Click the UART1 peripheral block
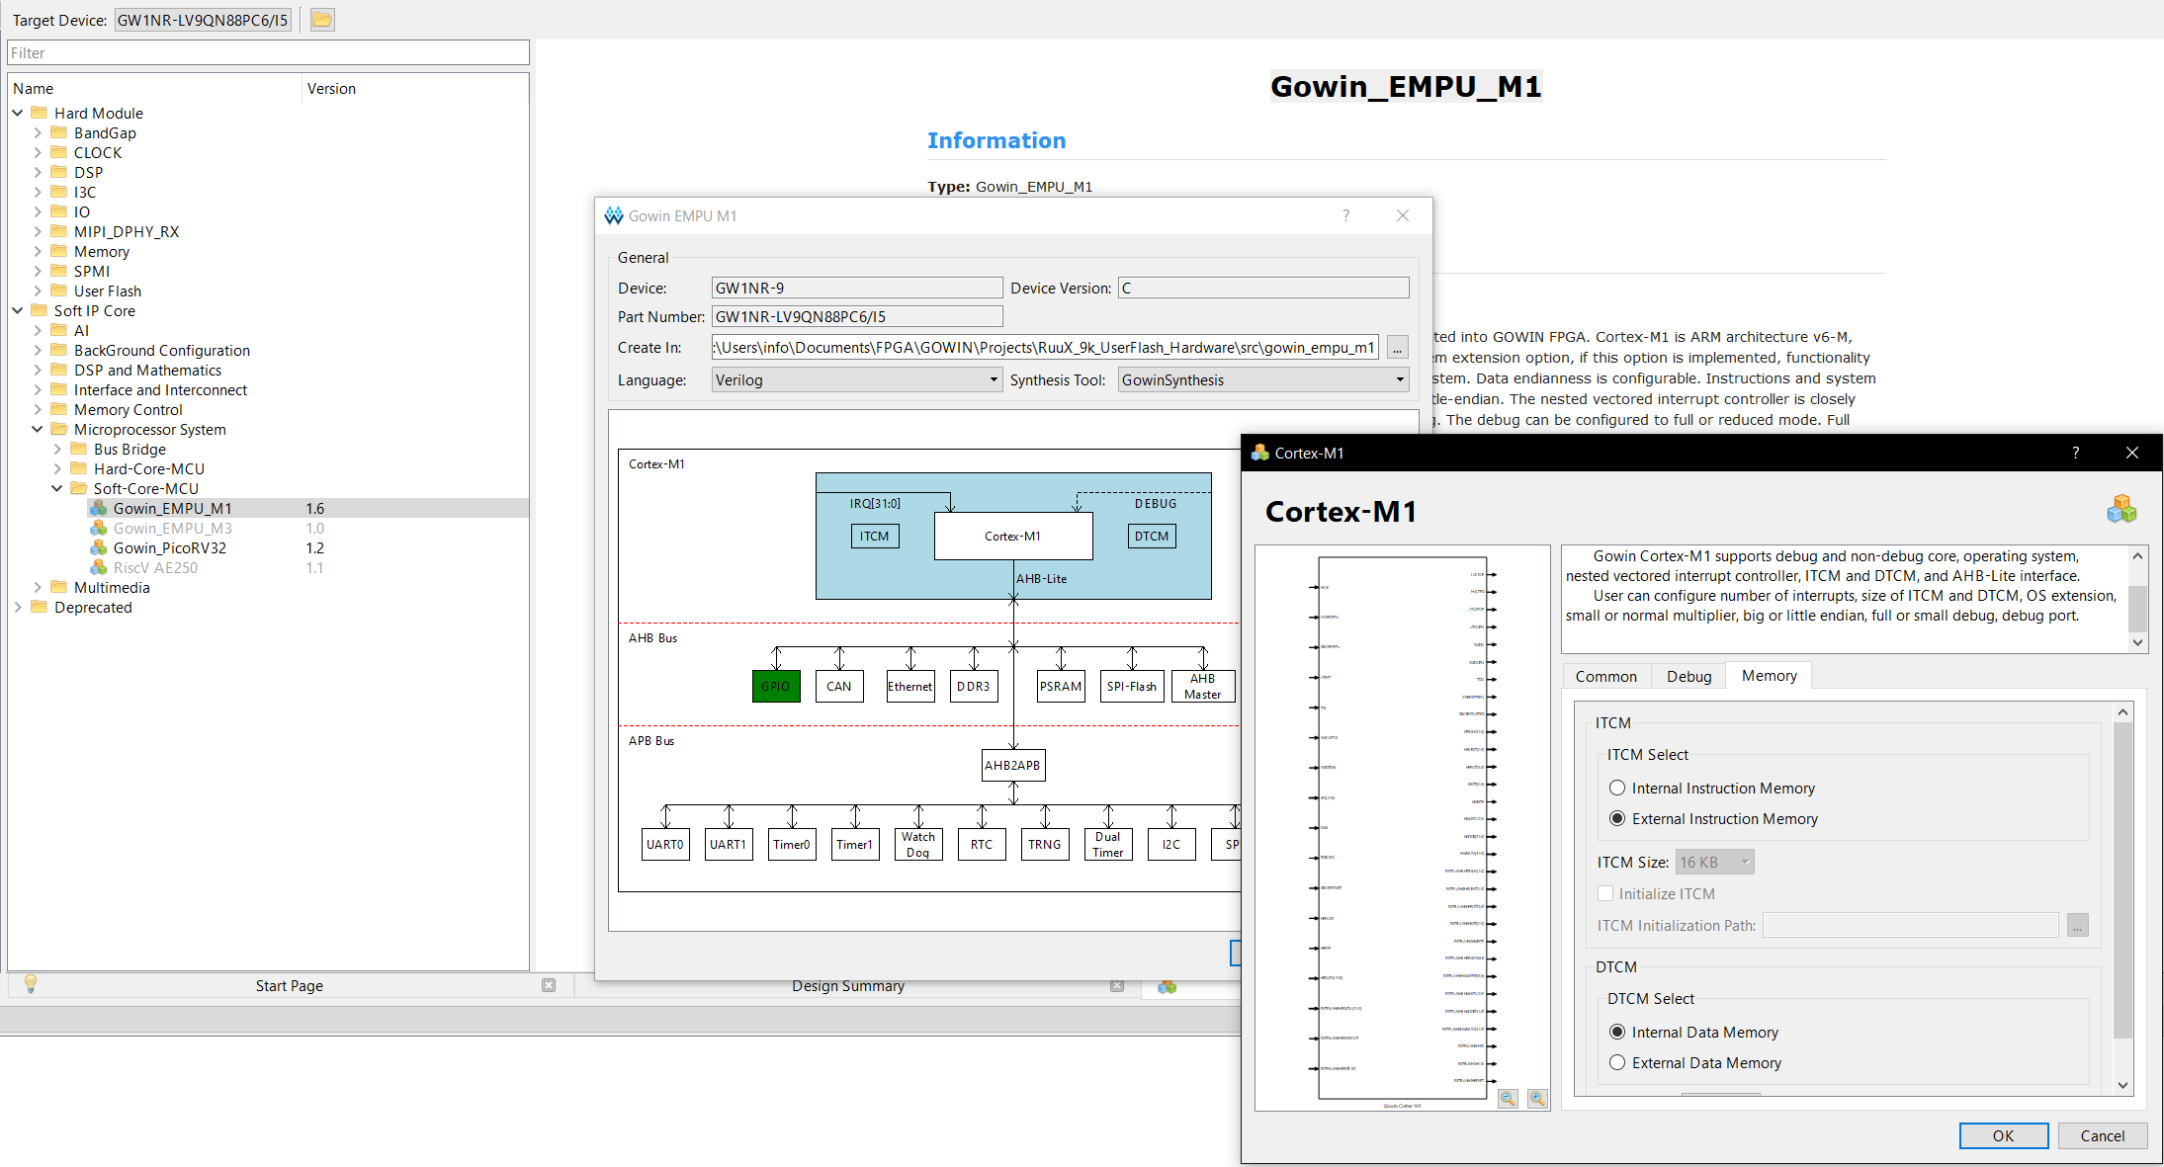 point(729,844)
